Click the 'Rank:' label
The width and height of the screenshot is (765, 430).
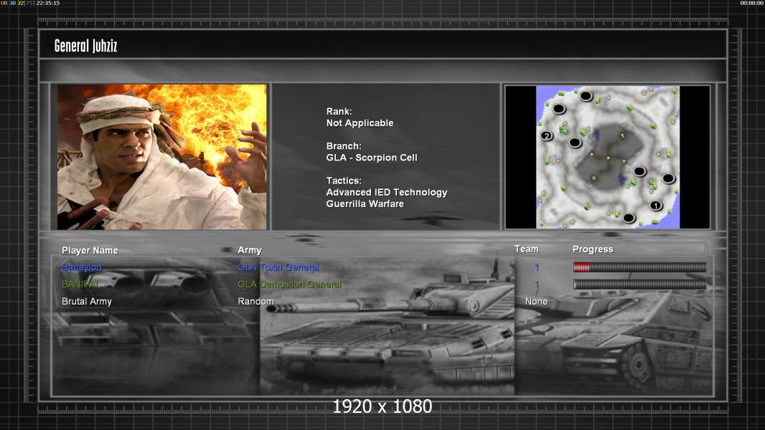pyautogui.click(x=339, y=112)
